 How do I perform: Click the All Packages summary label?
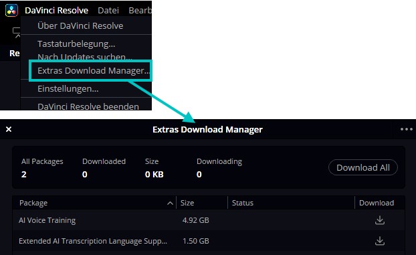42,161
